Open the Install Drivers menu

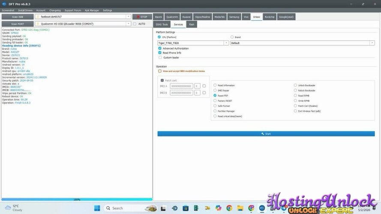pos(25,10)
